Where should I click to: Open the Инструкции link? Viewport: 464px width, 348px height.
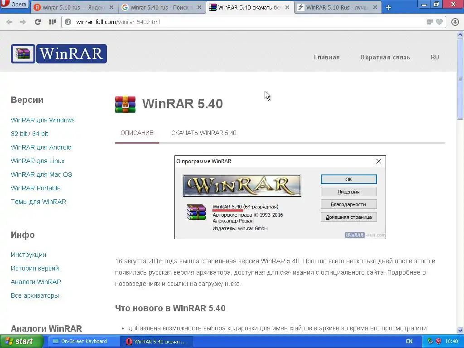coord(29,255)
